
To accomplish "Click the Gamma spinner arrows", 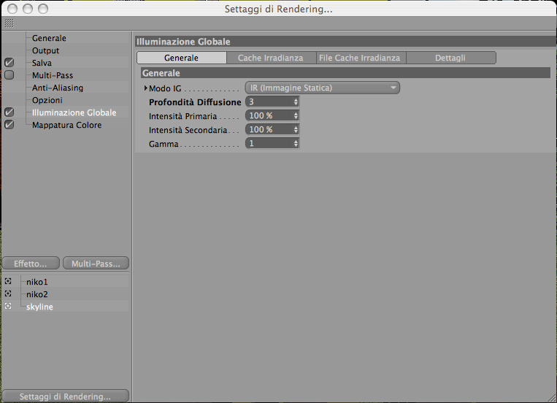I will [x=296, y=144].
